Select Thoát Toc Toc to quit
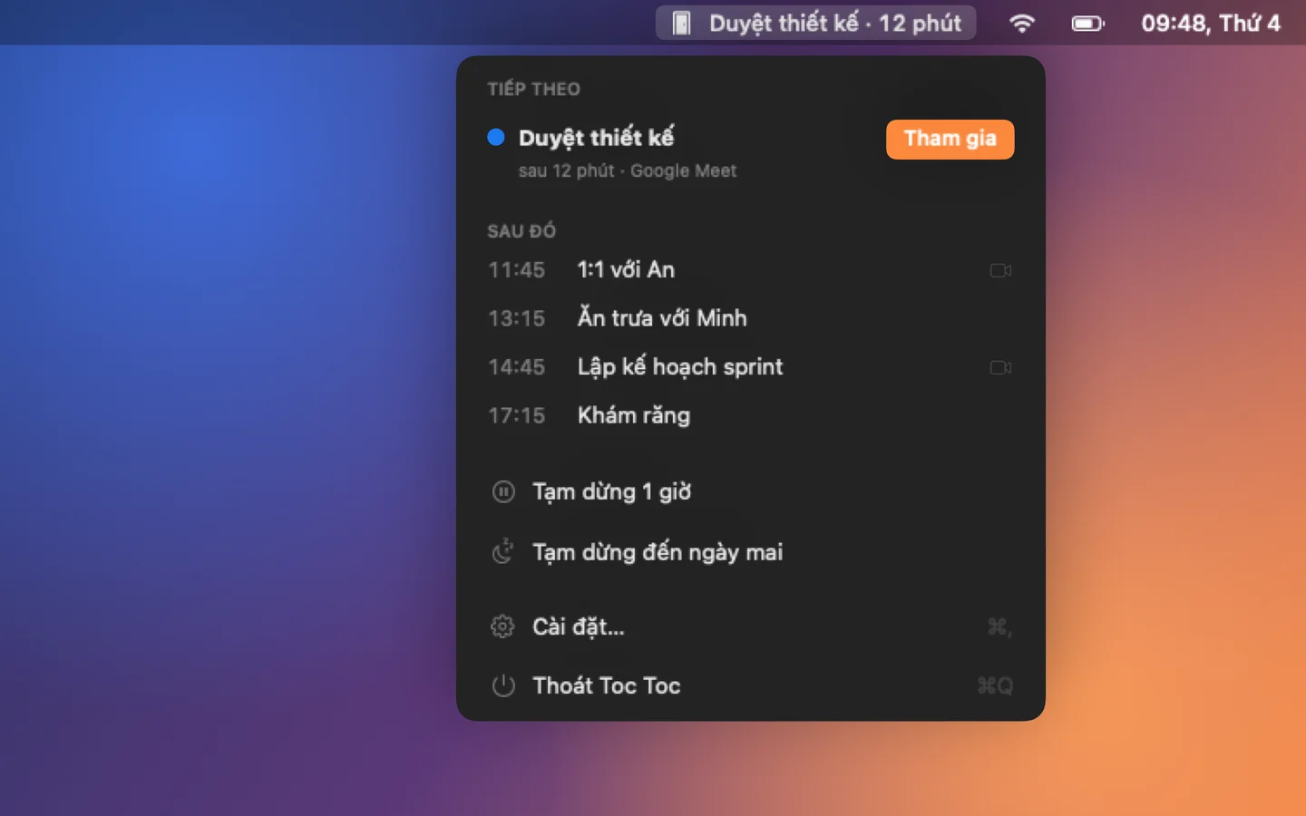Viewport: 1306px width, 816px height. [x=751, y=685]
